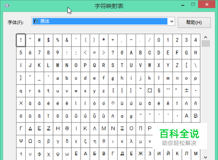
Task: Choose the @ at-sign cell
Action: pos(122,53)
